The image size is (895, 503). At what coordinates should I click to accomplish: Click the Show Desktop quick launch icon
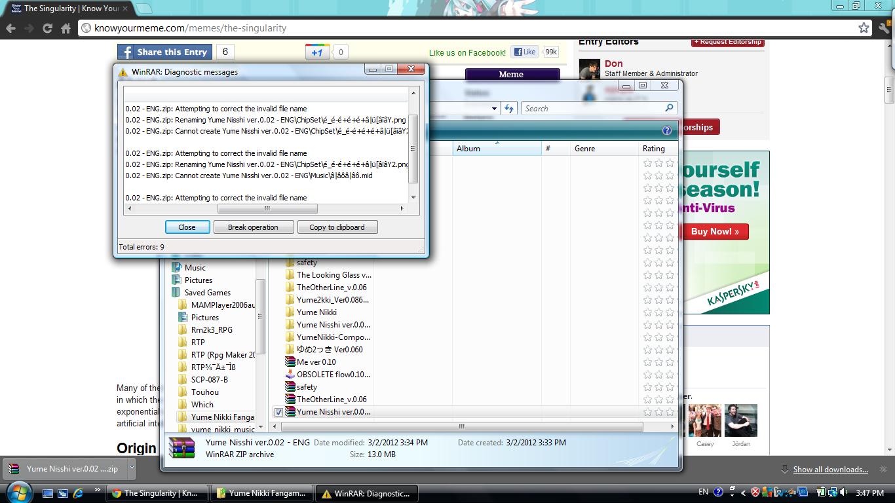point(48,493)
